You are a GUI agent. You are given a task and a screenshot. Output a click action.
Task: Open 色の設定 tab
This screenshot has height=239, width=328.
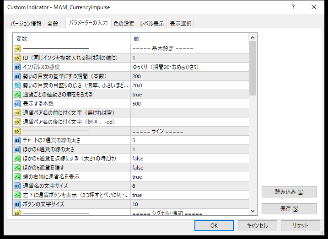coord(124,23)
